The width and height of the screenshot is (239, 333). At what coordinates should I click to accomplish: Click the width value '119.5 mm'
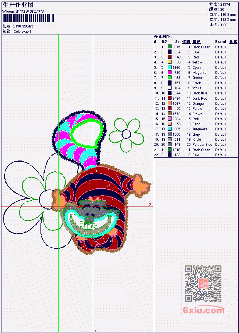click(x=228, y=20)
